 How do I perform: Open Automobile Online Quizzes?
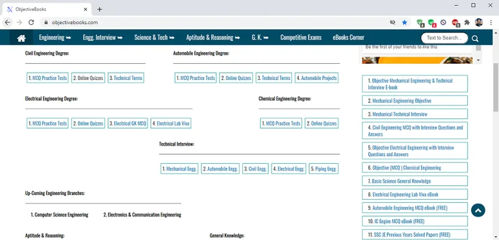(236, 78)
